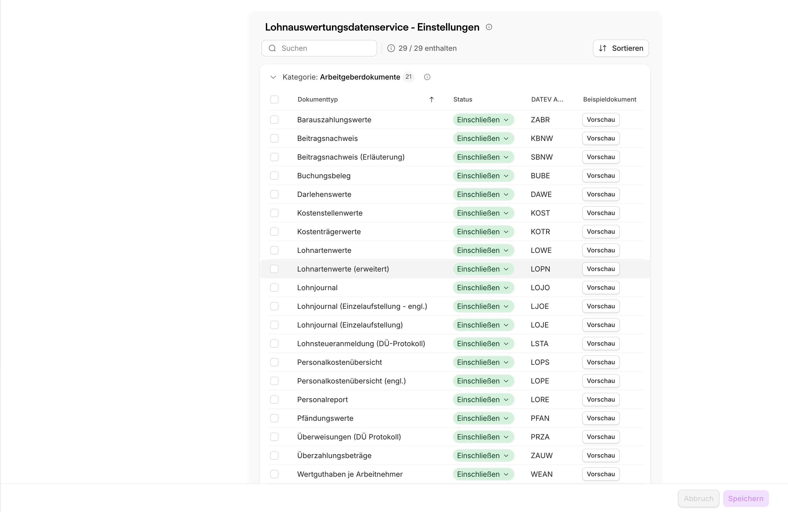Change the status dropdown of Kostenträgerwerte
This screenshot has width=788, height=512.
tap(483, 232)
